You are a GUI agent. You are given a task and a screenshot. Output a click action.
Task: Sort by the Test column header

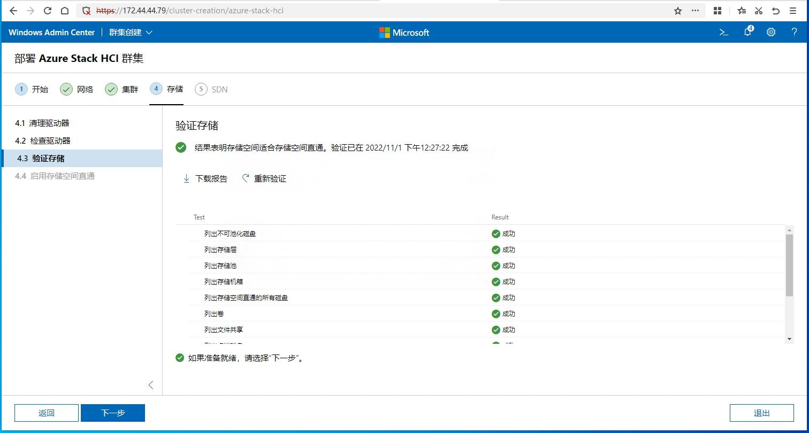tap(199, 217)
